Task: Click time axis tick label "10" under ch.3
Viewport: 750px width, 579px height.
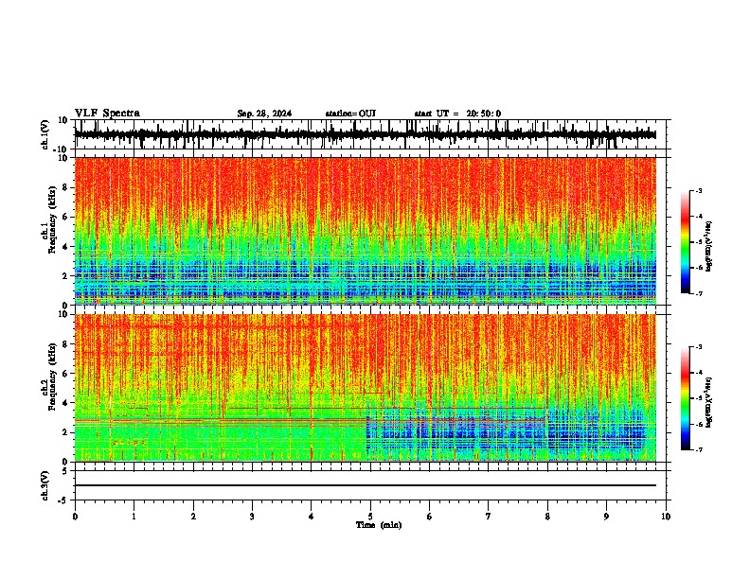Action: 666,517
